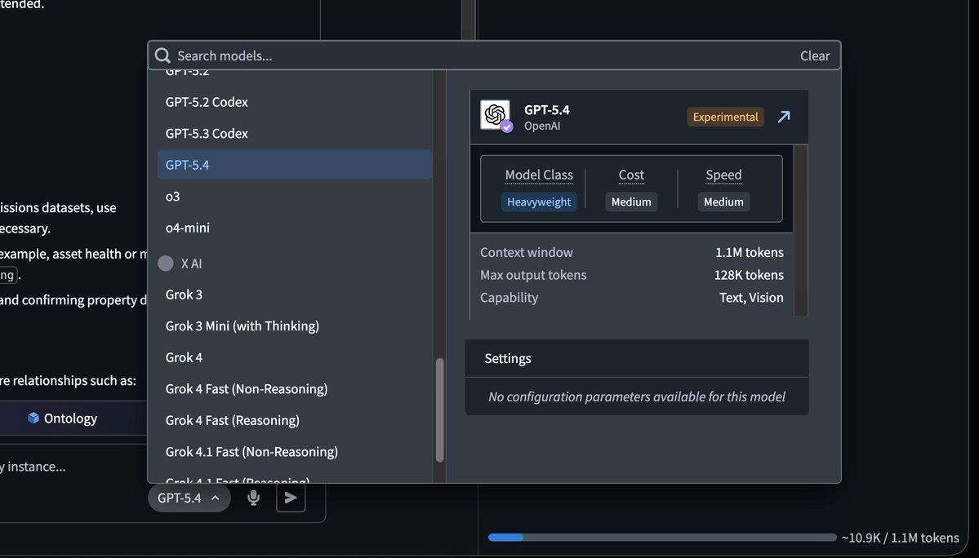The image size is (979, 558).
Task: Click the X AI provider icon
Action: point(166,263)
